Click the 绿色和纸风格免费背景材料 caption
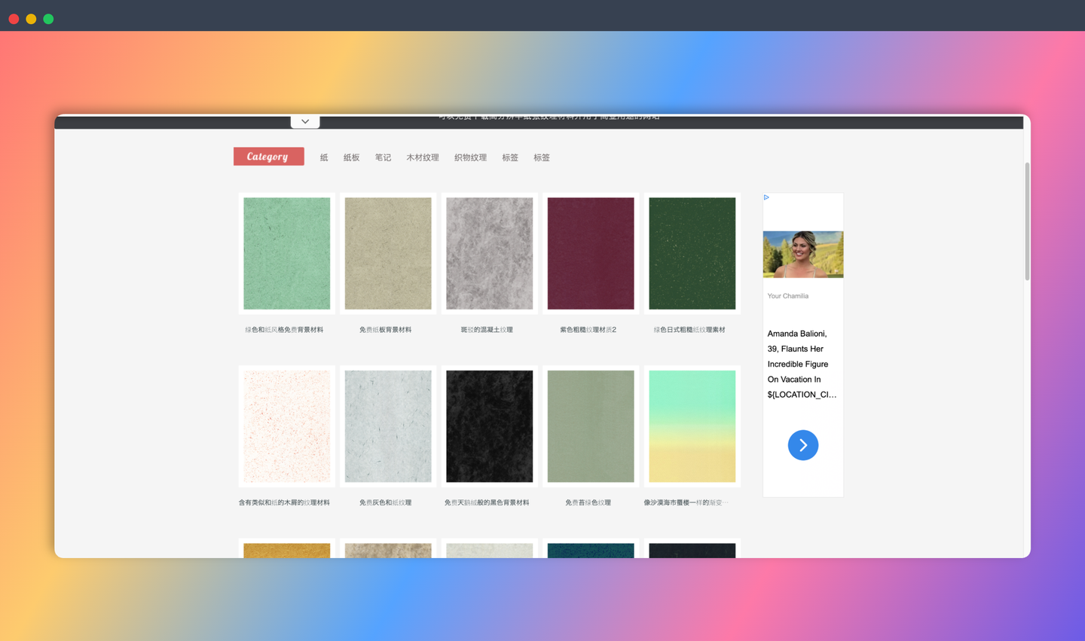Screen dimensions: 1085x641 click(284, 330)
